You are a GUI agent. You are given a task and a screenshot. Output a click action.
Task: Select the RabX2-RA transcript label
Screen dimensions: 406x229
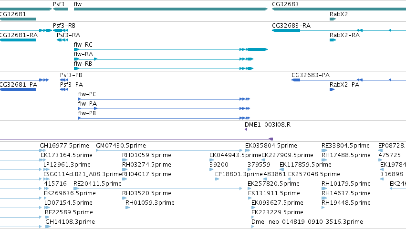click(x=344, y=35)
